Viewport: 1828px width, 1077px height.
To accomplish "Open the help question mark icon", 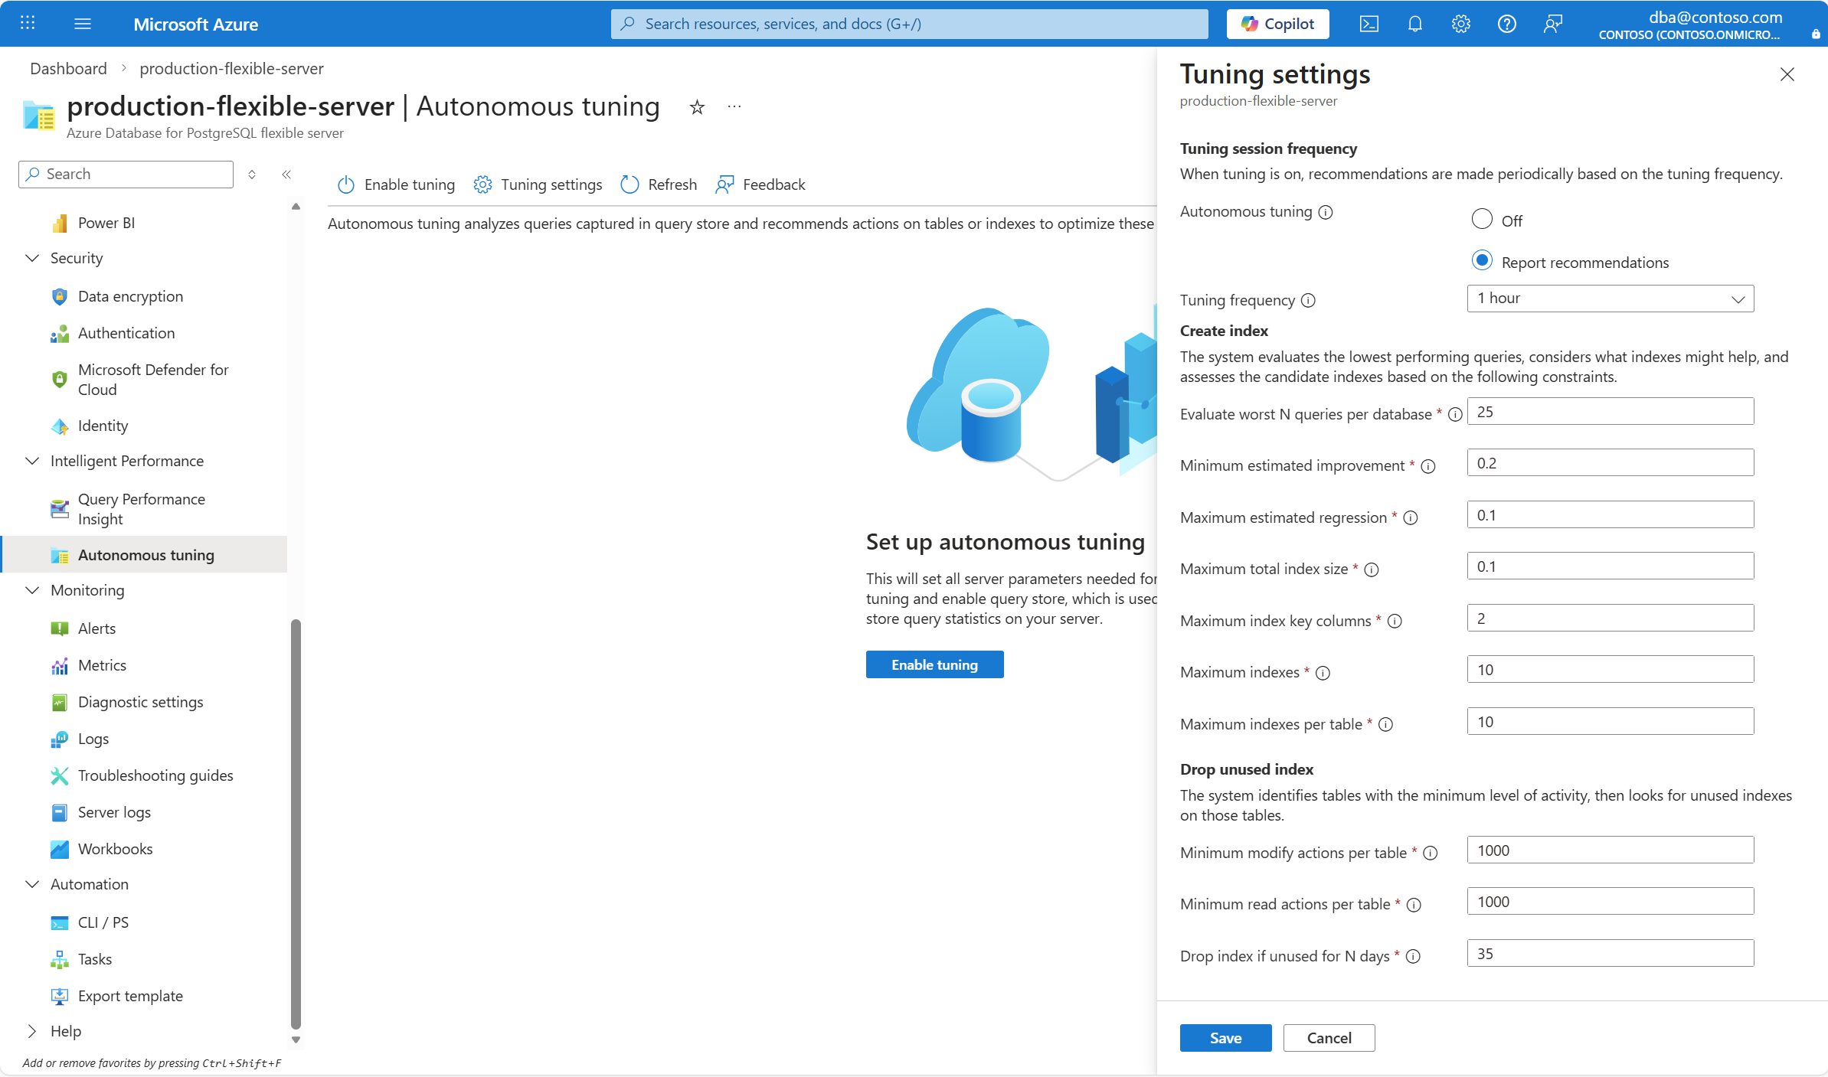I will [1506, 24].
